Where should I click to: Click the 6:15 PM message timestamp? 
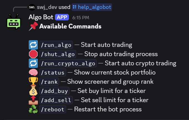pos(81,18)
